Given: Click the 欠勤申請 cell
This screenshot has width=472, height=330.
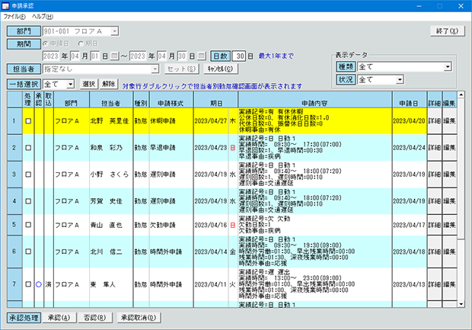Looking at the screenshot, I should tap(171, 225).
